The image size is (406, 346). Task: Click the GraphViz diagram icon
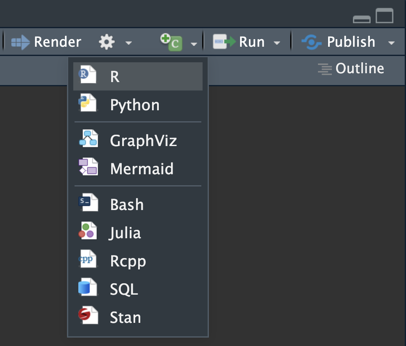88,138
